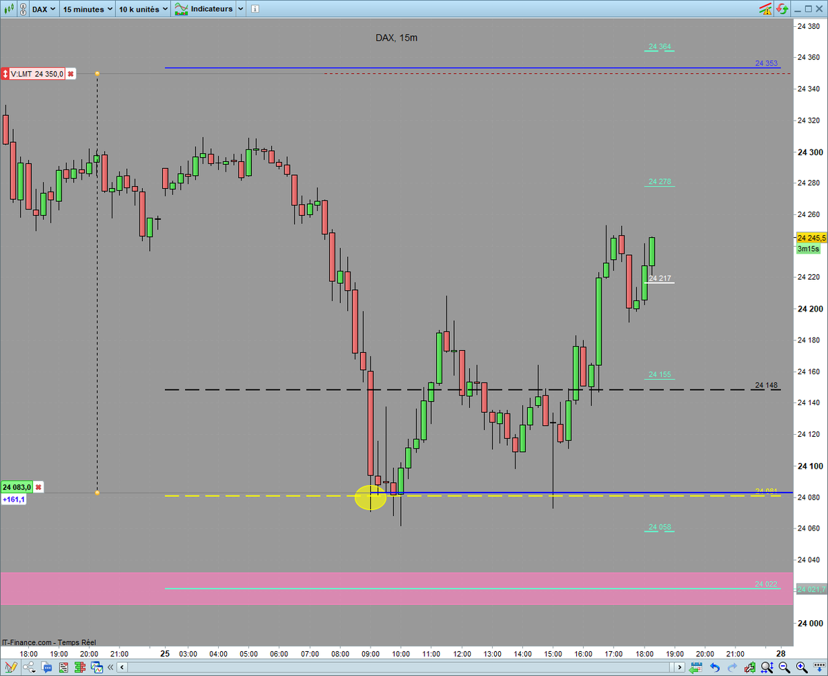828x676 pixels.
Task: Click the 3m15s countdown label
Action: pyautogui.click(x=808, y=249)
